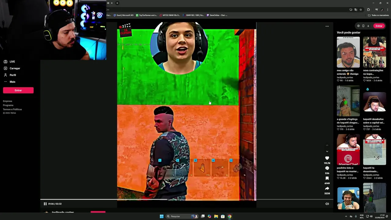Image resolution: width=391 pixels, height=220 pixels.
Task: Go to next video with down chevron
Action: click(x=327, y=151)
